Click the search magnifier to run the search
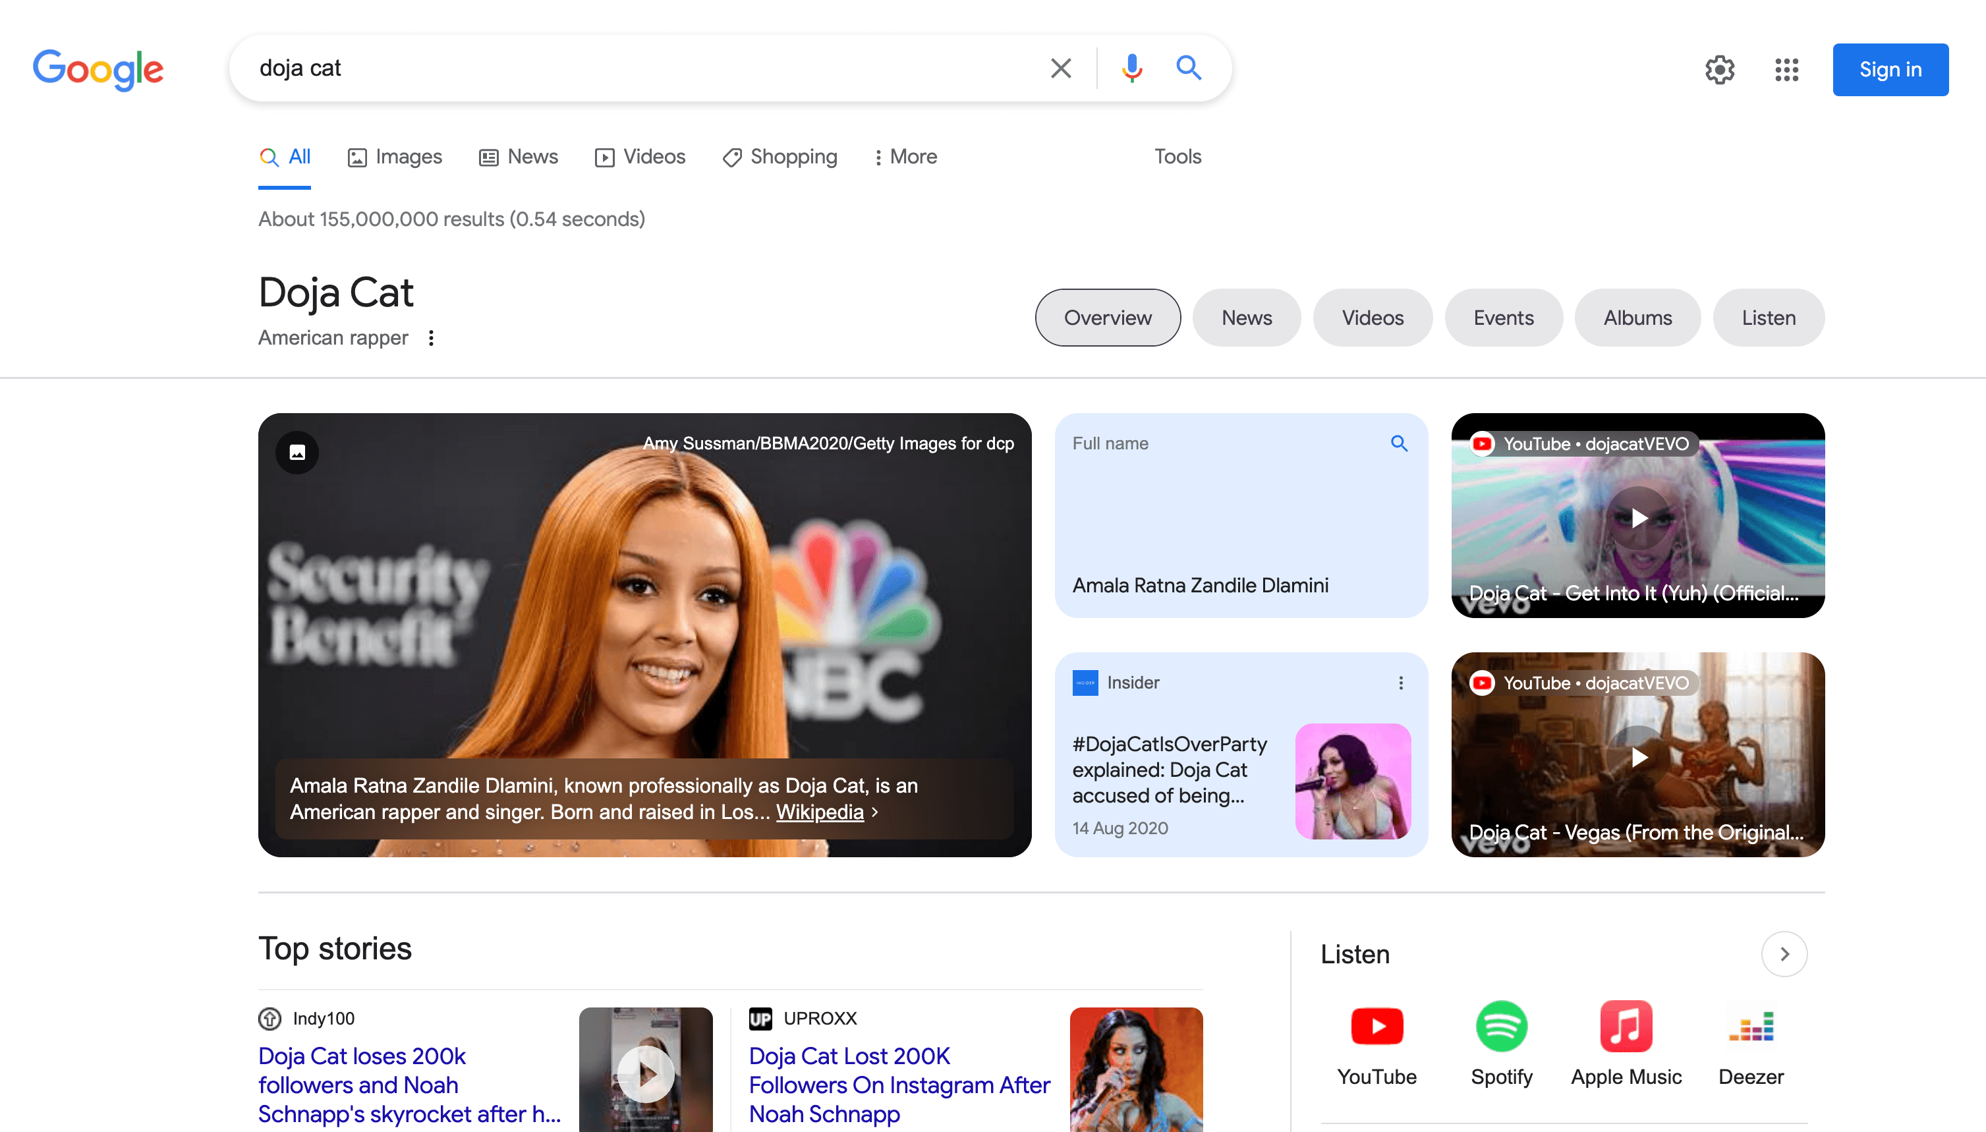This screenshot has height=1132, width=1986. click(x=1188, y=68)
